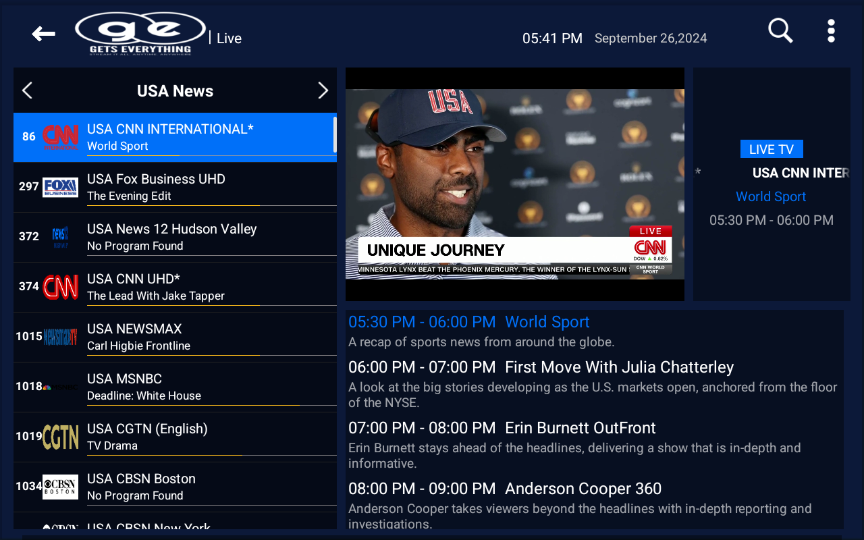Viewport: 864px width, 540px height.
Task: Click the CNN International channel logo
Action: click(60, 137)
